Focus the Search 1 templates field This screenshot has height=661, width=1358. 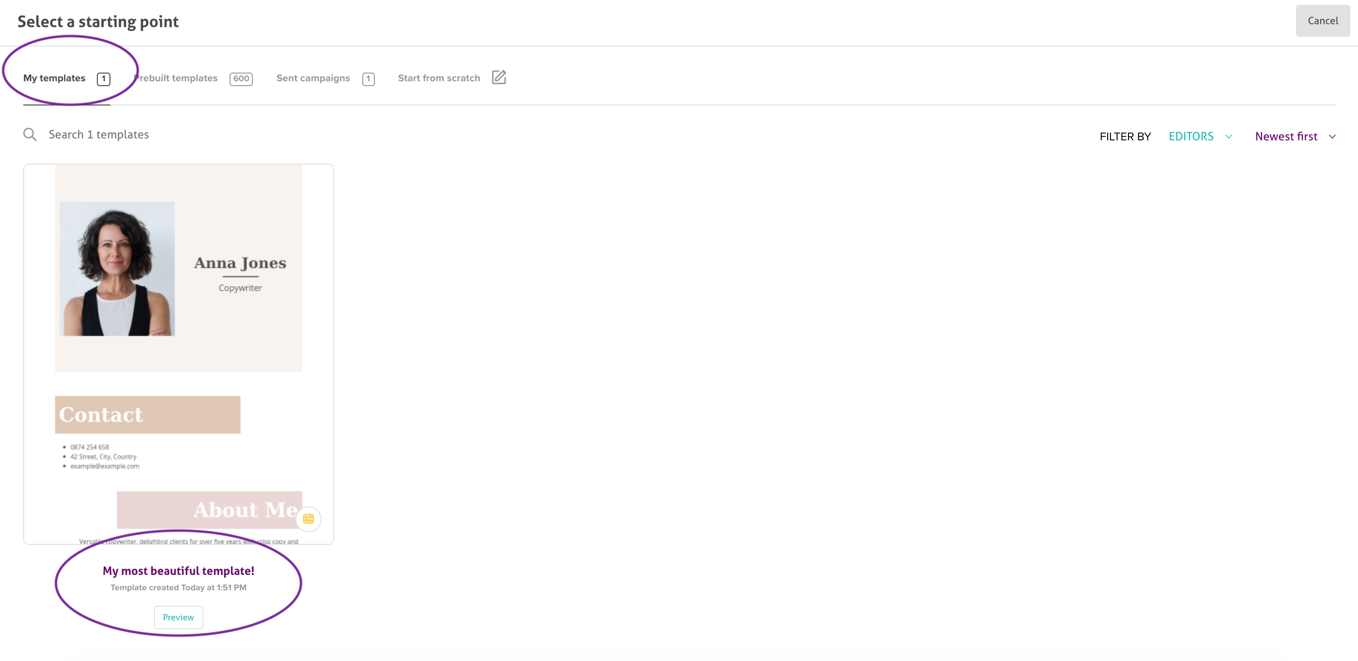coord(99,135)
